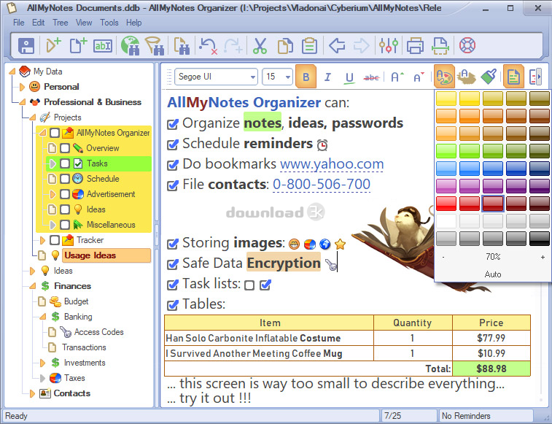Select Auto in the color palette
The image size is (552, 424).
click(x=492, y=274)
